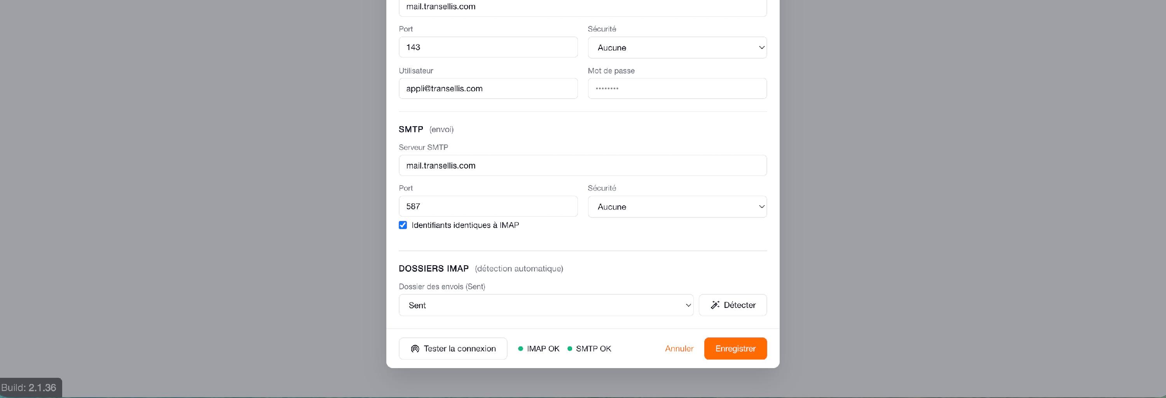Click the DOSSIERS IMAP section heading
The image size is (1166, 398).
434,269
